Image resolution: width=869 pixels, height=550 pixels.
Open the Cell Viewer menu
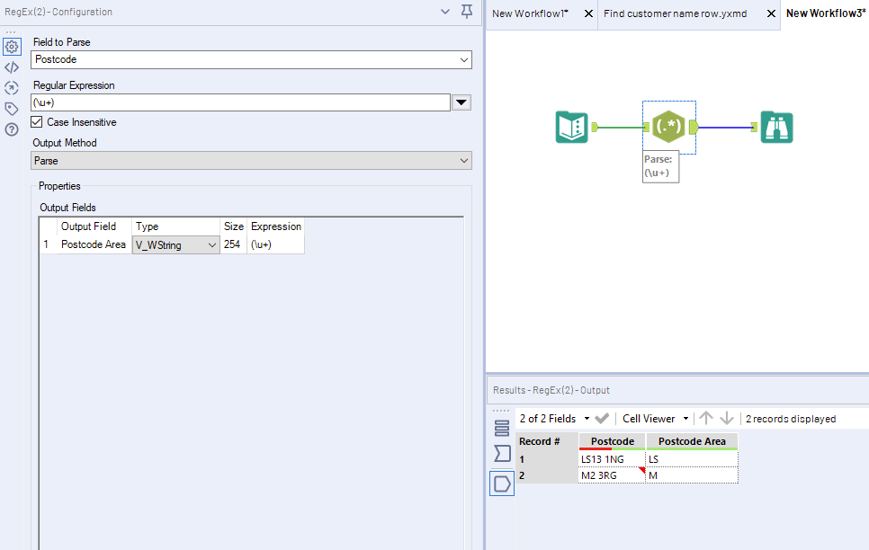pos(655,419)
